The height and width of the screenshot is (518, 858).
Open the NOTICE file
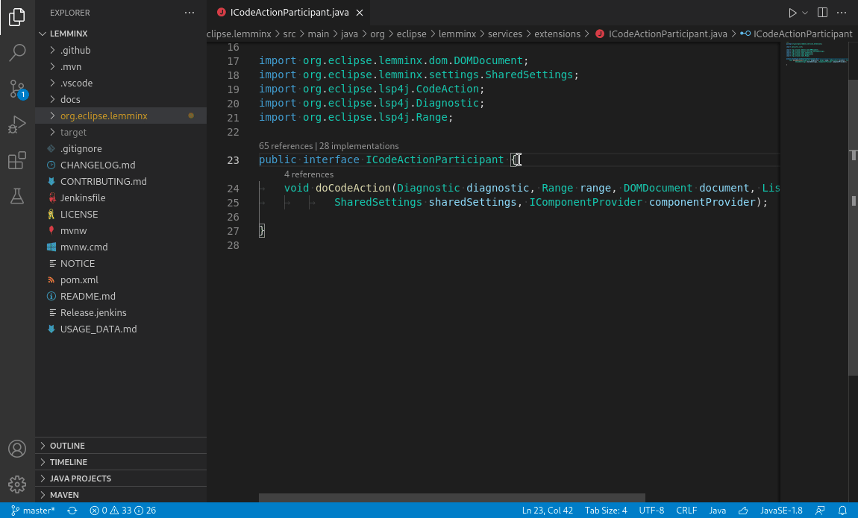pyautogui.click(x=121, y=263)
